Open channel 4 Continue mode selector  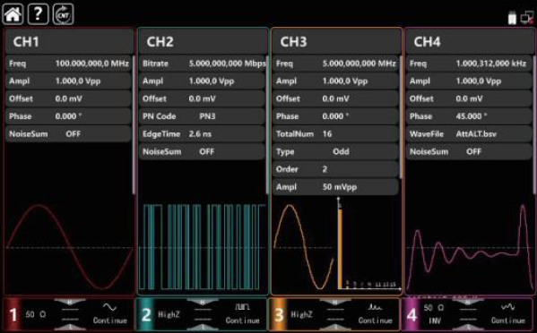[508, 320]
